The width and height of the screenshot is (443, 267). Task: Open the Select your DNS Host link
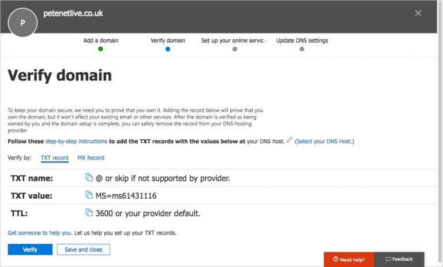[x=324, y=141]
